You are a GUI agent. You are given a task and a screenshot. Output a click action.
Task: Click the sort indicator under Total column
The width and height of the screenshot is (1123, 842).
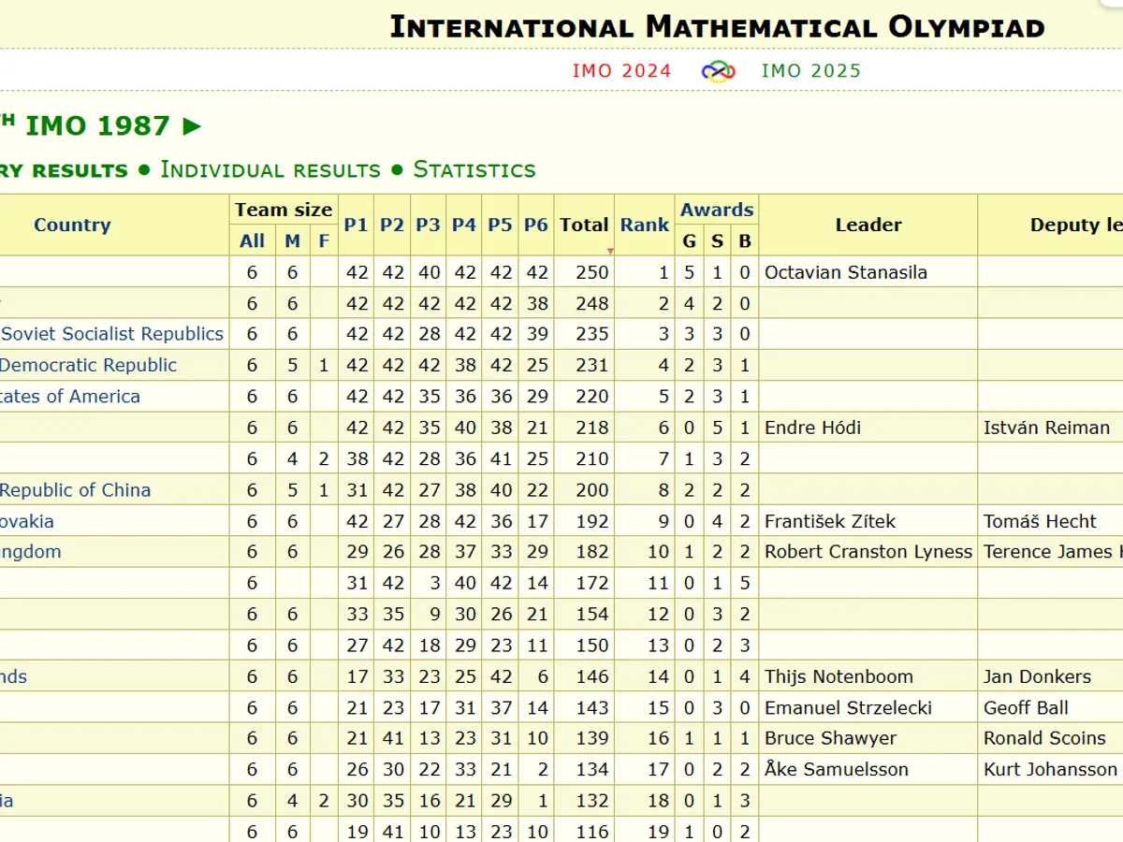coord(610,251)
